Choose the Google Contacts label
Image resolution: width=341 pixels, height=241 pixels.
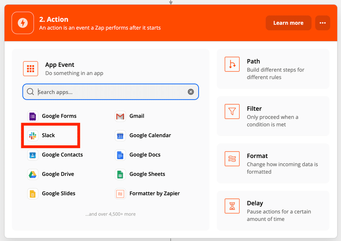[62, 155]
